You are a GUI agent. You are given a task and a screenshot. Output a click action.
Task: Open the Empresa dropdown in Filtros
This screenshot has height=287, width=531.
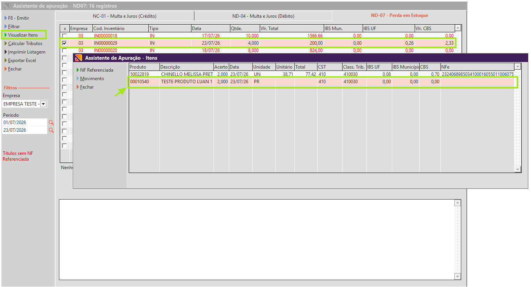(x=43, y=104)
